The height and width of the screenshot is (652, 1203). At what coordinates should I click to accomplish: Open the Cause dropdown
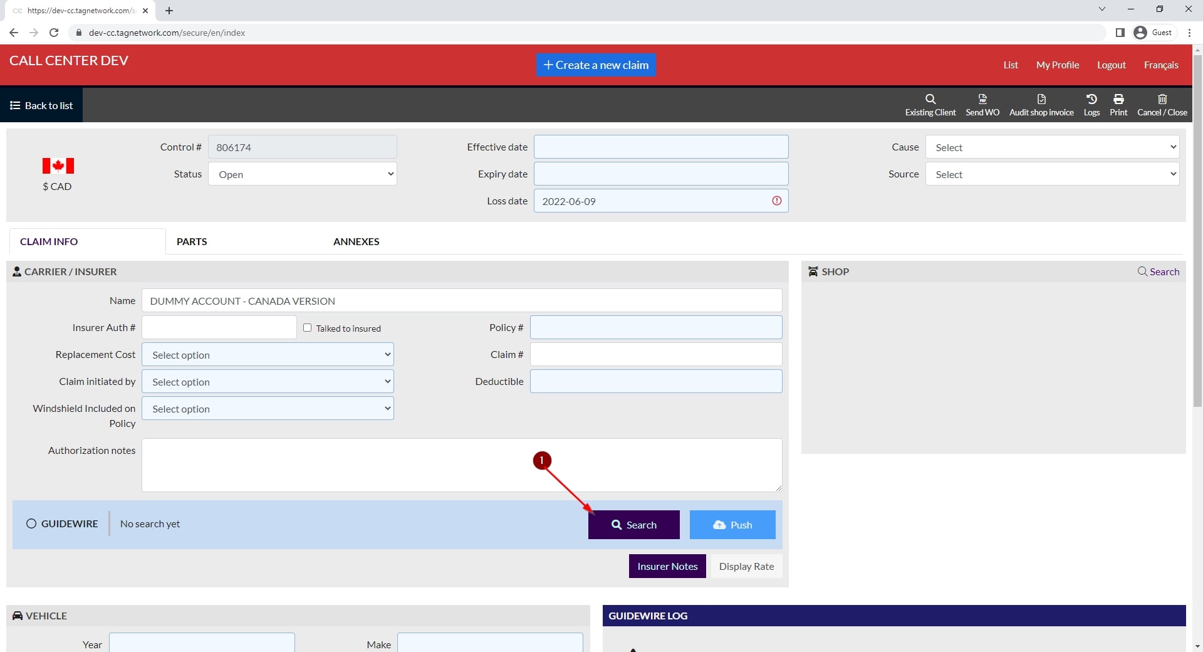1052,147
